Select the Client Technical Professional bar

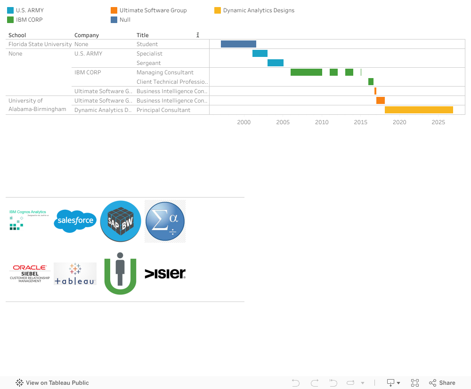click(x=371, y=81)
